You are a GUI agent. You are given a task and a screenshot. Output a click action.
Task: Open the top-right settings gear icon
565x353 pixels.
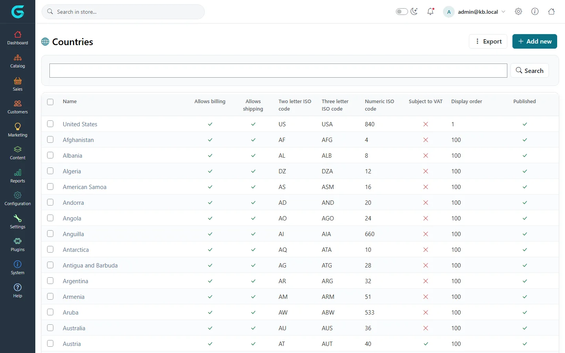[x=518, y=11]
